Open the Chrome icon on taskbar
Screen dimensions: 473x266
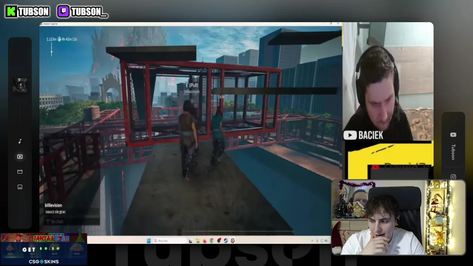point(212,241)
